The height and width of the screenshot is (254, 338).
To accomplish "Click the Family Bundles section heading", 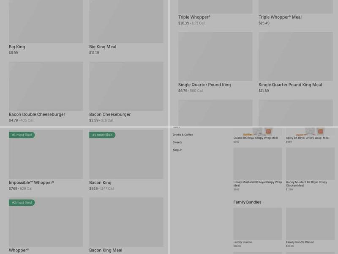I will 247,202.
